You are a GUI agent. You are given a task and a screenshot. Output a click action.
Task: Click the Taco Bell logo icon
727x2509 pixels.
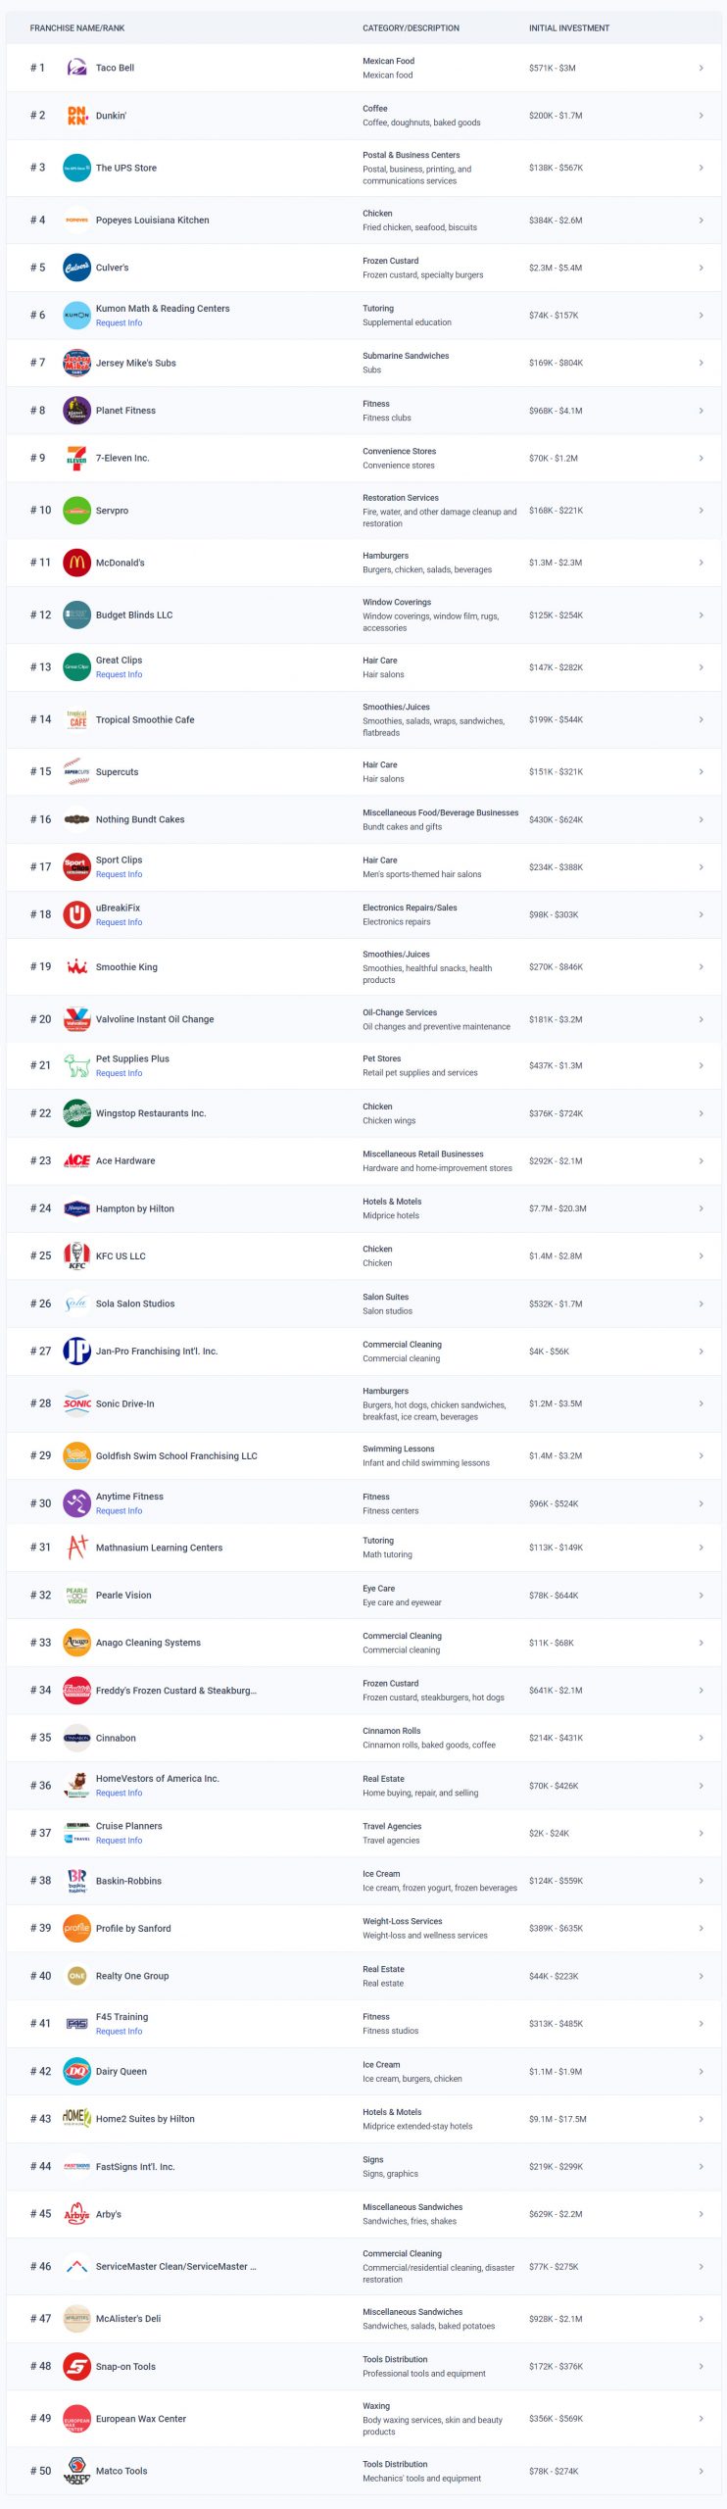(x=76, y=68)
